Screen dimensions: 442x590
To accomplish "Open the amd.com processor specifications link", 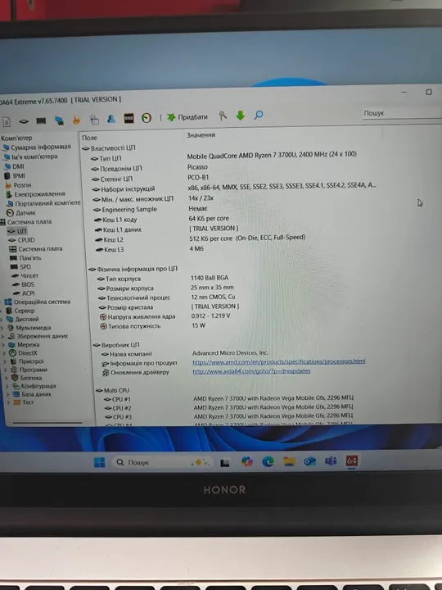I will pos(279,361).
